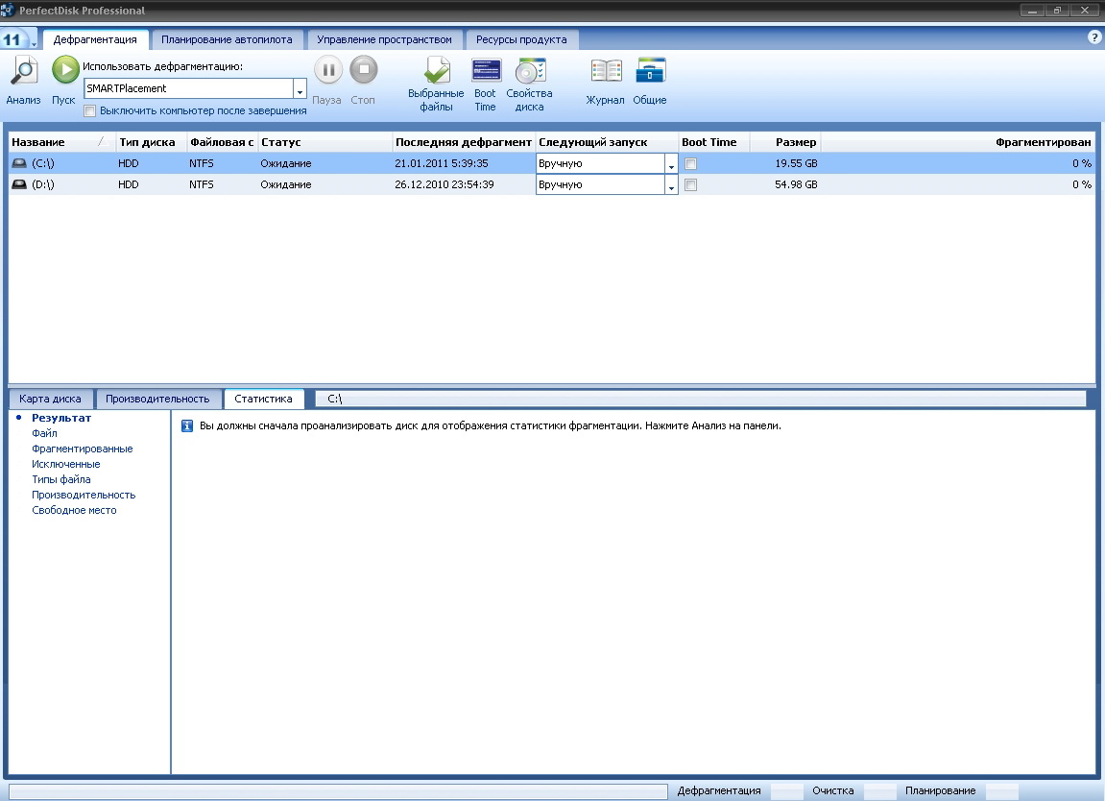Click the Файловая с column header

coord(222,142)
